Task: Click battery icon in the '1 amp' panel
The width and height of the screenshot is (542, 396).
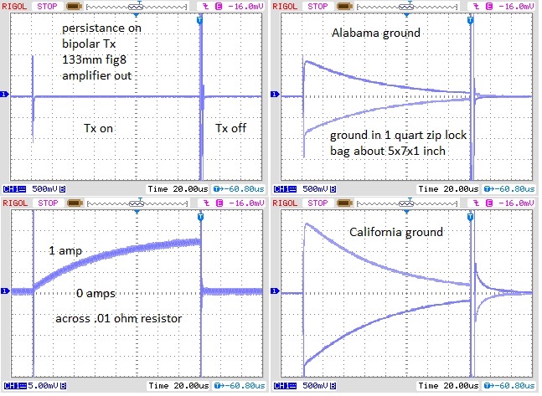Action: 75,203
